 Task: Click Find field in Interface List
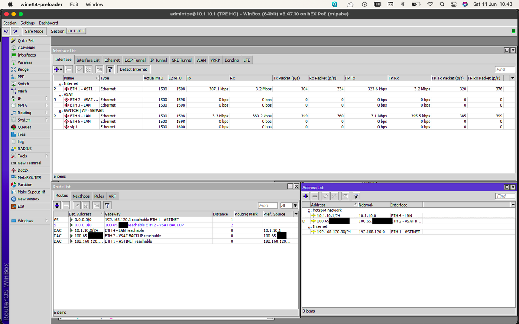(x=505, y=70)
